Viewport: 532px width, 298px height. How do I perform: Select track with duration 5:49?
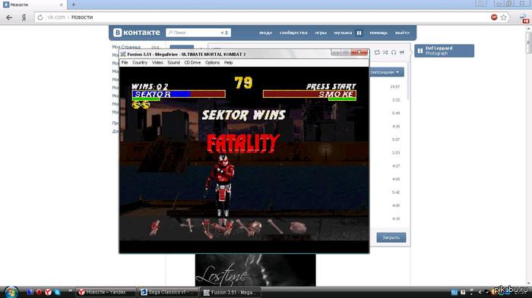coord(396,113)
